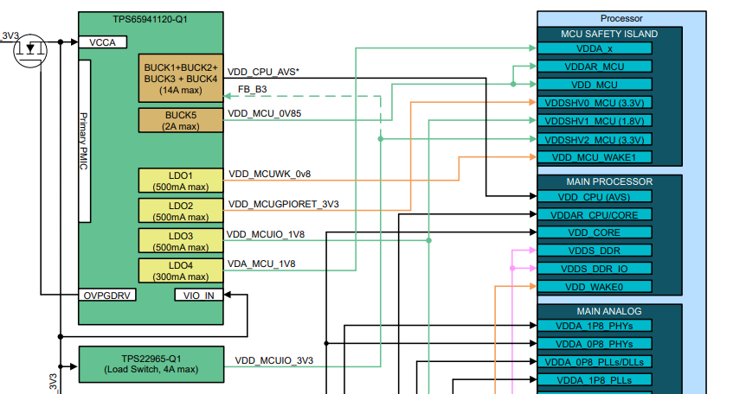Click the VDDA_1P8_PHYs rail box
The height and width of the screenshot is (394, 746).
pyautogui.click(x=595, y=326)
